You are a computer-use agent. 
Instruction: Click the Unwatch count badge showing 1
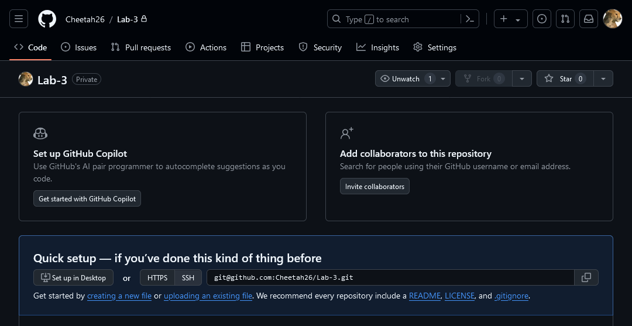point(430,78)
